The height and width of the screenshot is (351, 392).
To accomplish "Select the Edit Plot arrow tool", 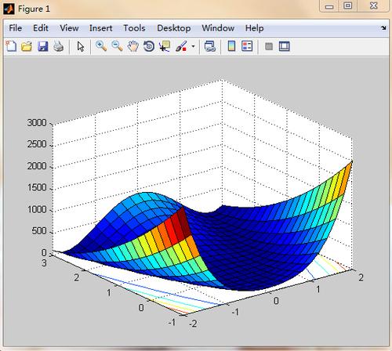I will click(x=81, y=46).
